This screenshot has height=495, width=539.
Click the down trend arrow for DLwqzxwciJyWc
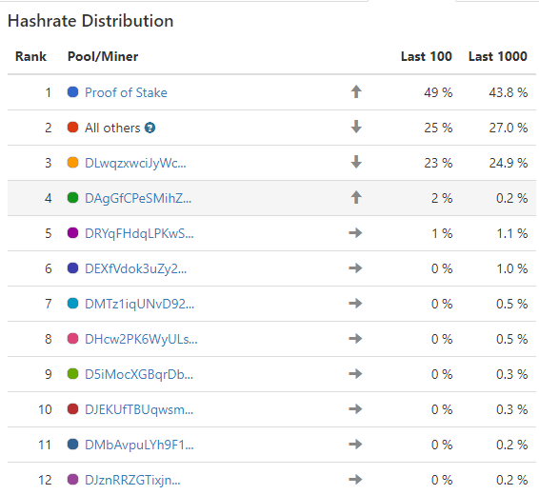356,162
